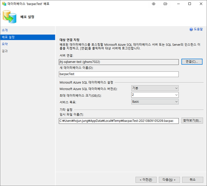Click the database deploy icon in title bar
Screen dimensions: 207x186
pyautogui.click(x=4, y=4)
